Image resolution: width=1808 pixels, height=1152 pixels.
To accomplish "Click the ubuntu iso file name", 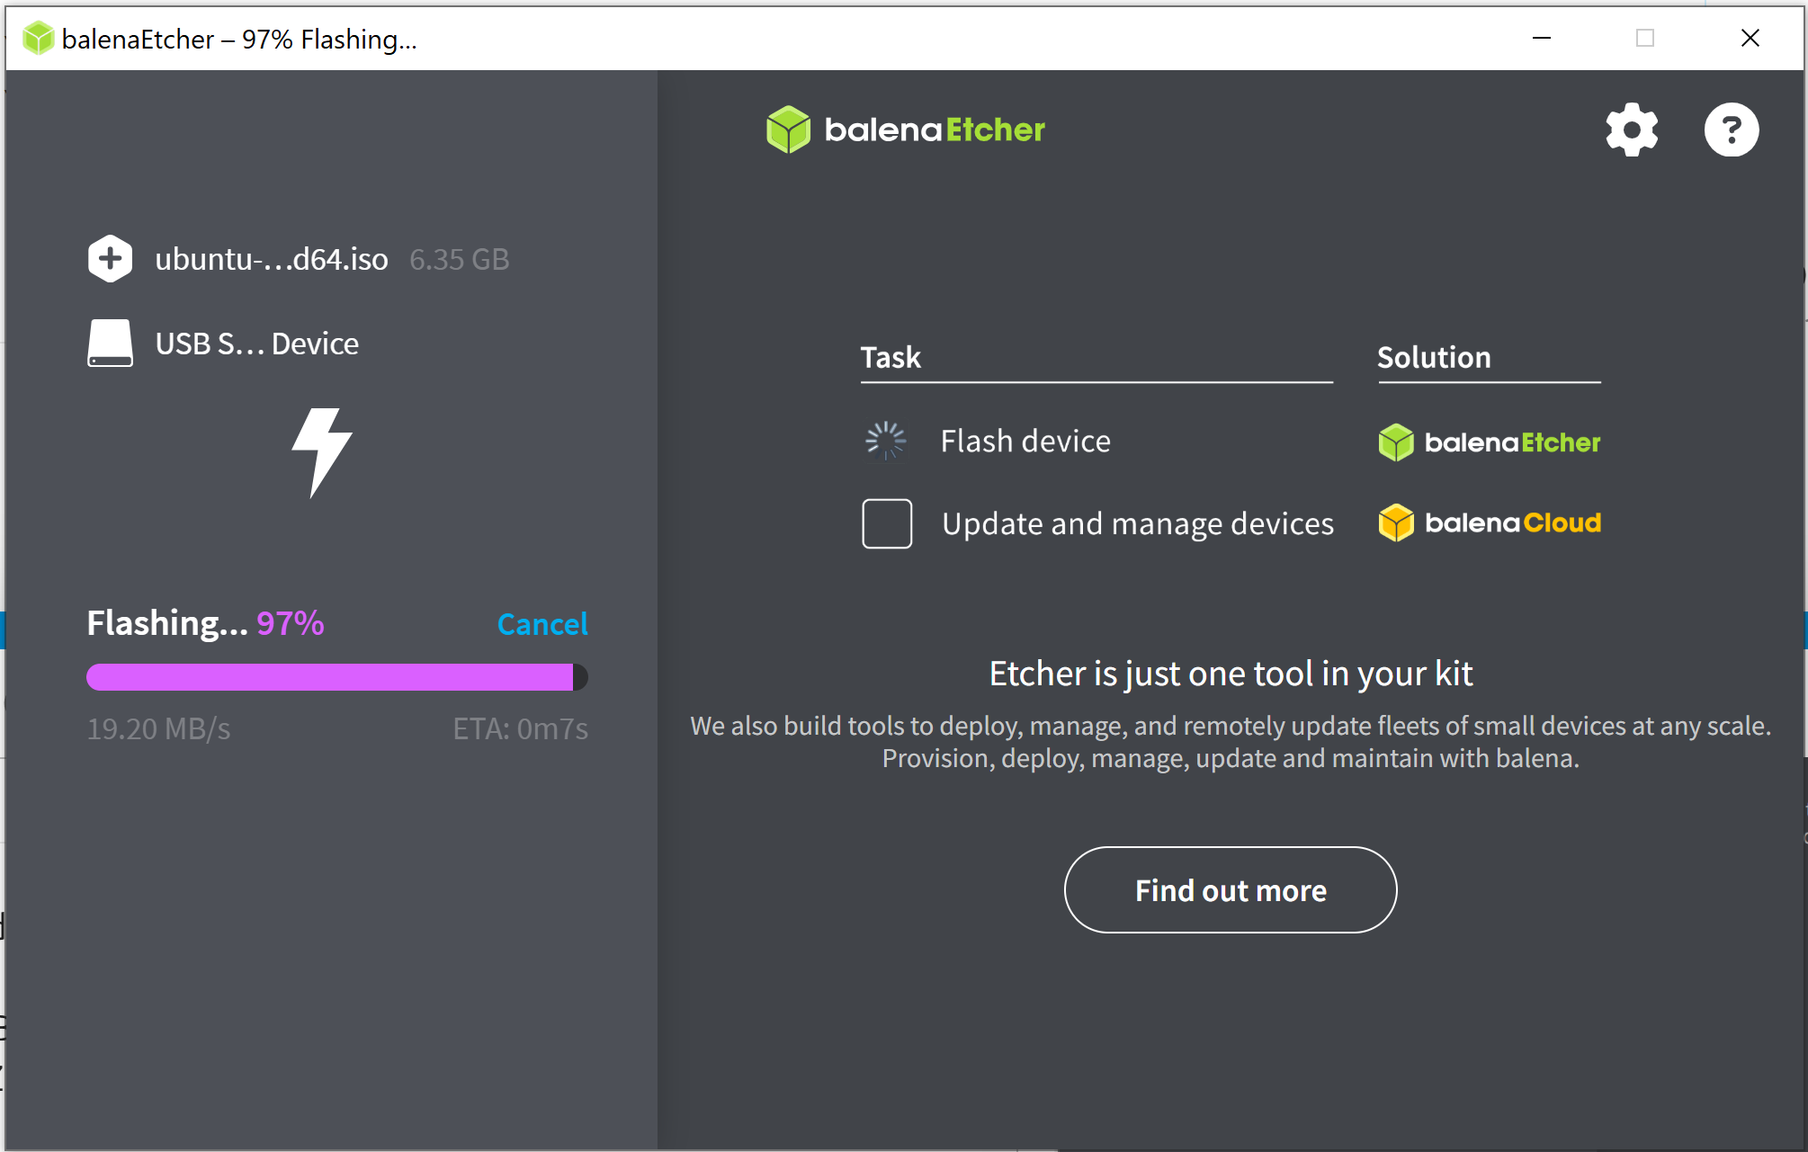I will click(271, 259).
